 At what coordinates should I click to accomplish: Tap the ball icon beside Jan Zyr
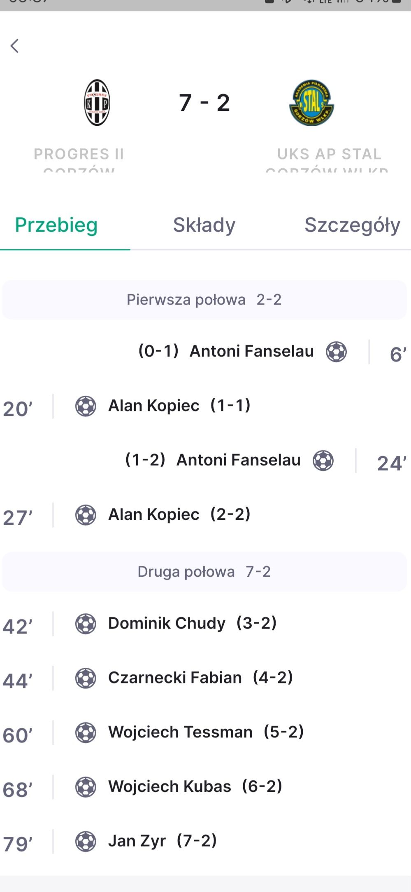point(86,841)
